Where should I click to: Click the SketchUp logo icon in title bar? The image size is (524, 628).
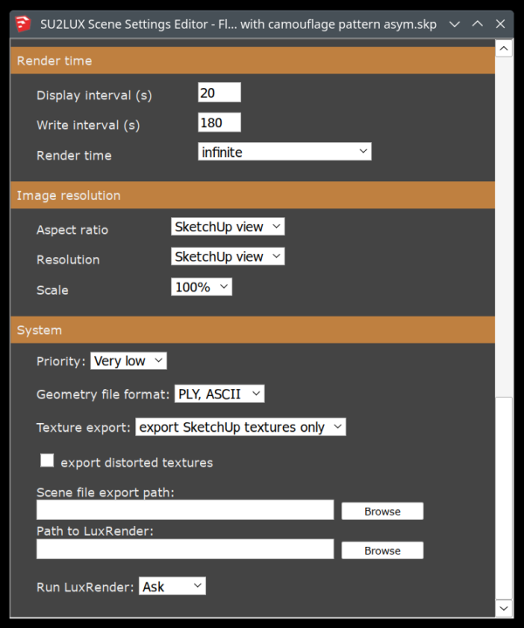tap(23, 24)
